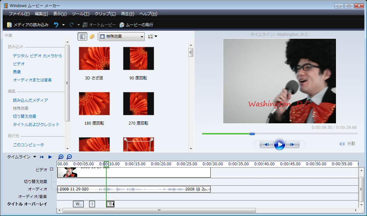Click the Import Media (メディアの読み込み) icon

tap(9, 25)
